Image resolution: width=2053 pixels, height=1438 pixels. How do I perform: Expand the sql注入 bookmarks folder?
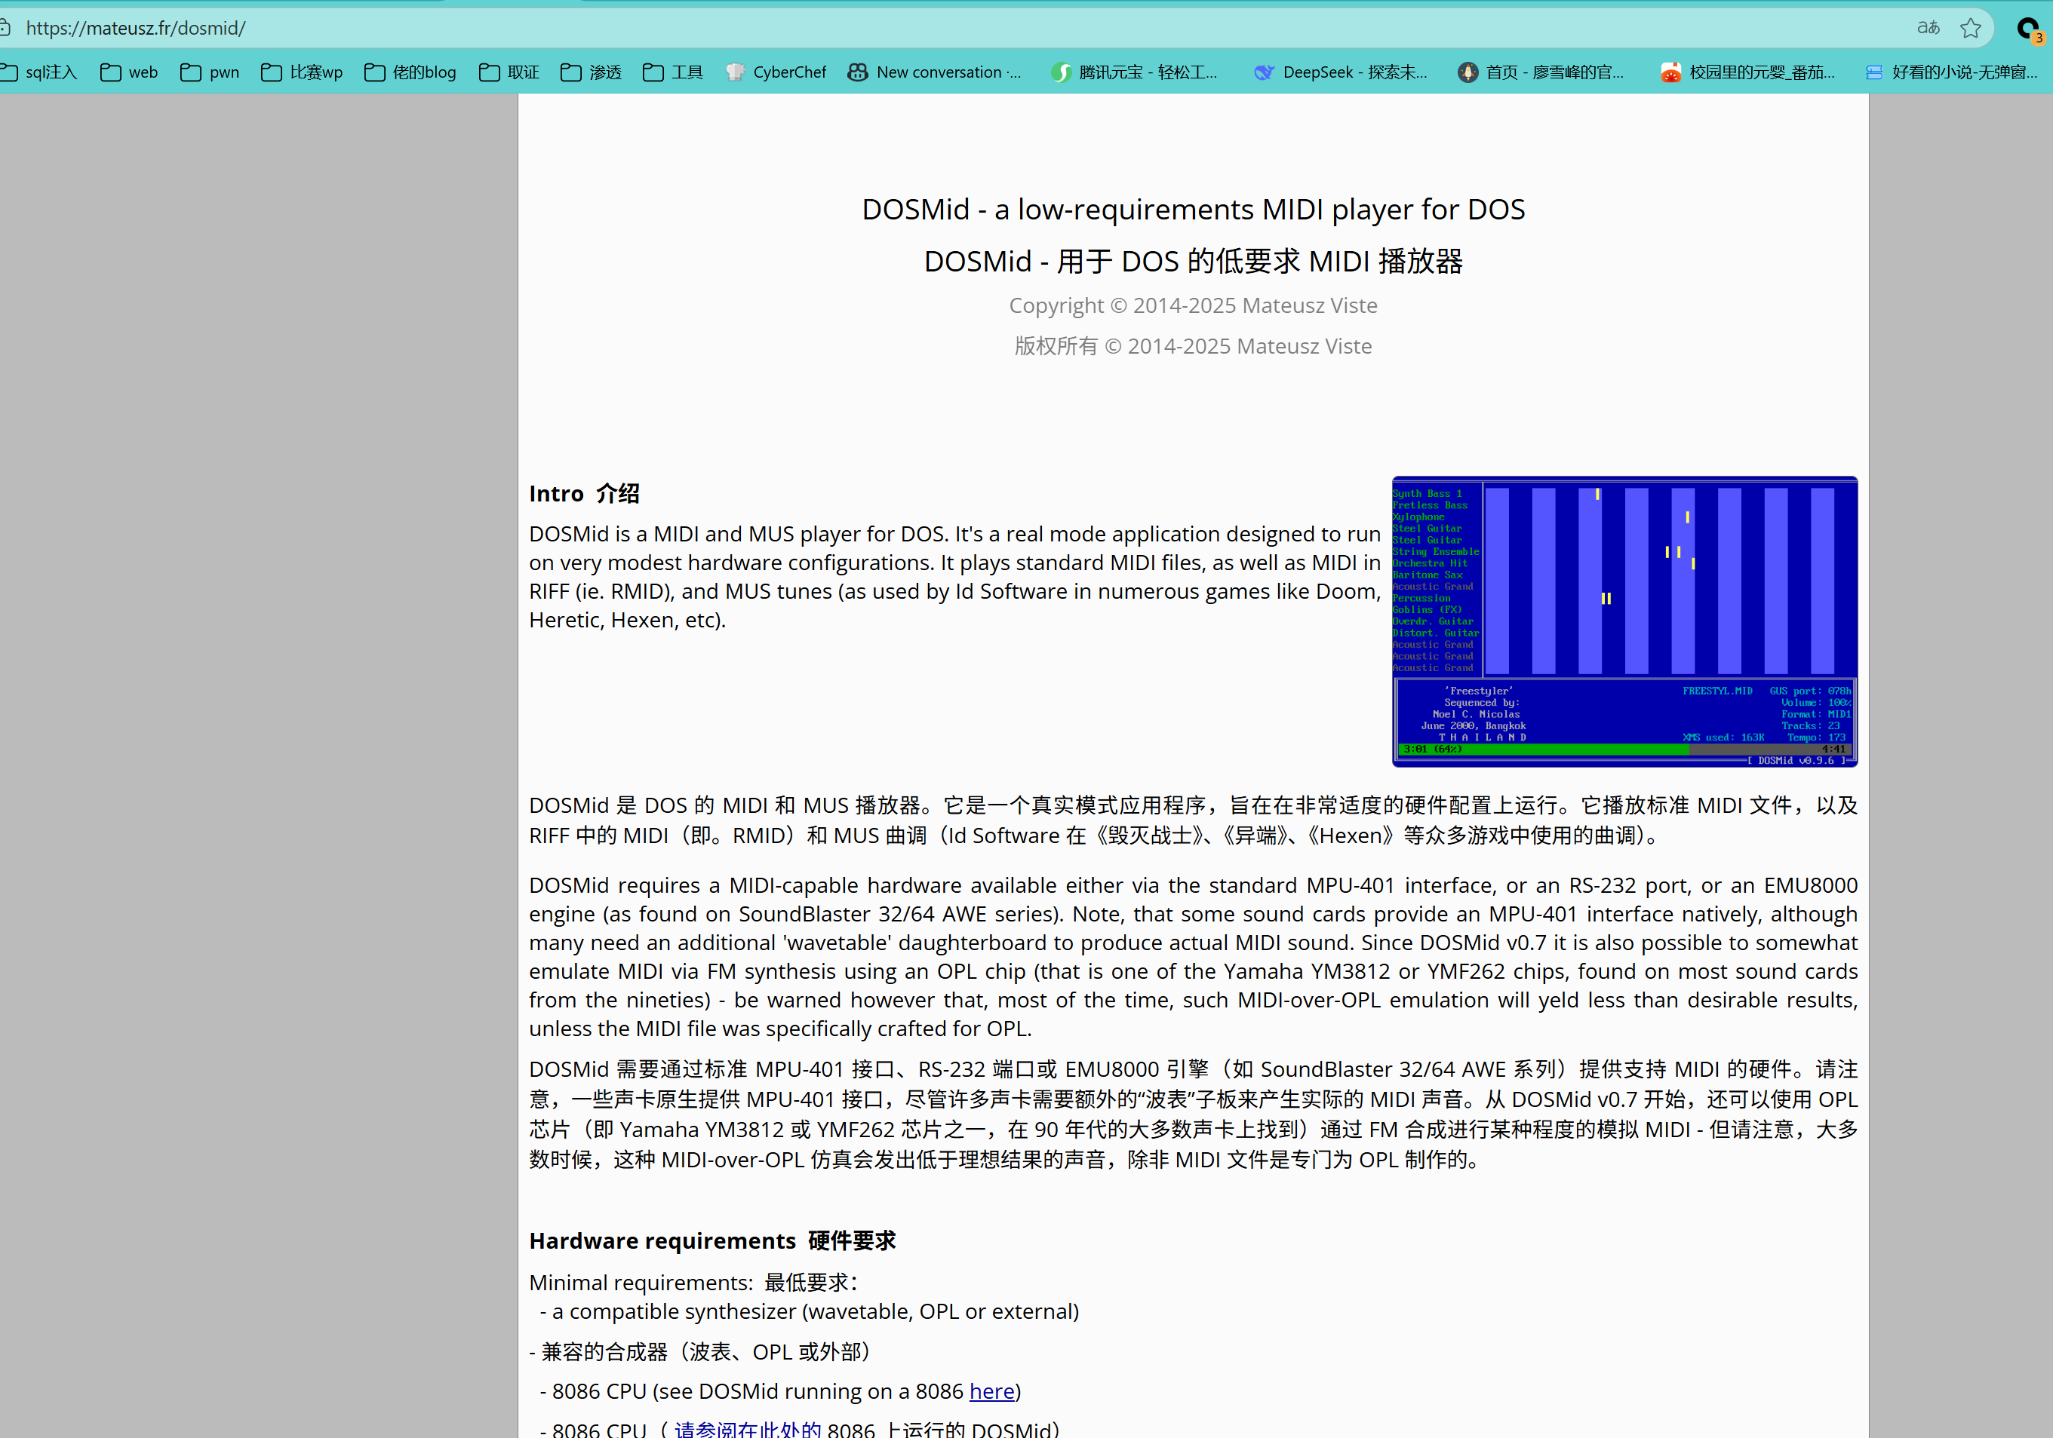[x=38, y=72]
